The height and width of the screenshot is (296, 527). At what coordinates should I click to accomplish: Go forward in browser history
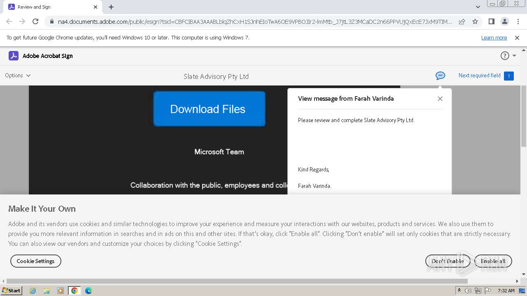22,21
